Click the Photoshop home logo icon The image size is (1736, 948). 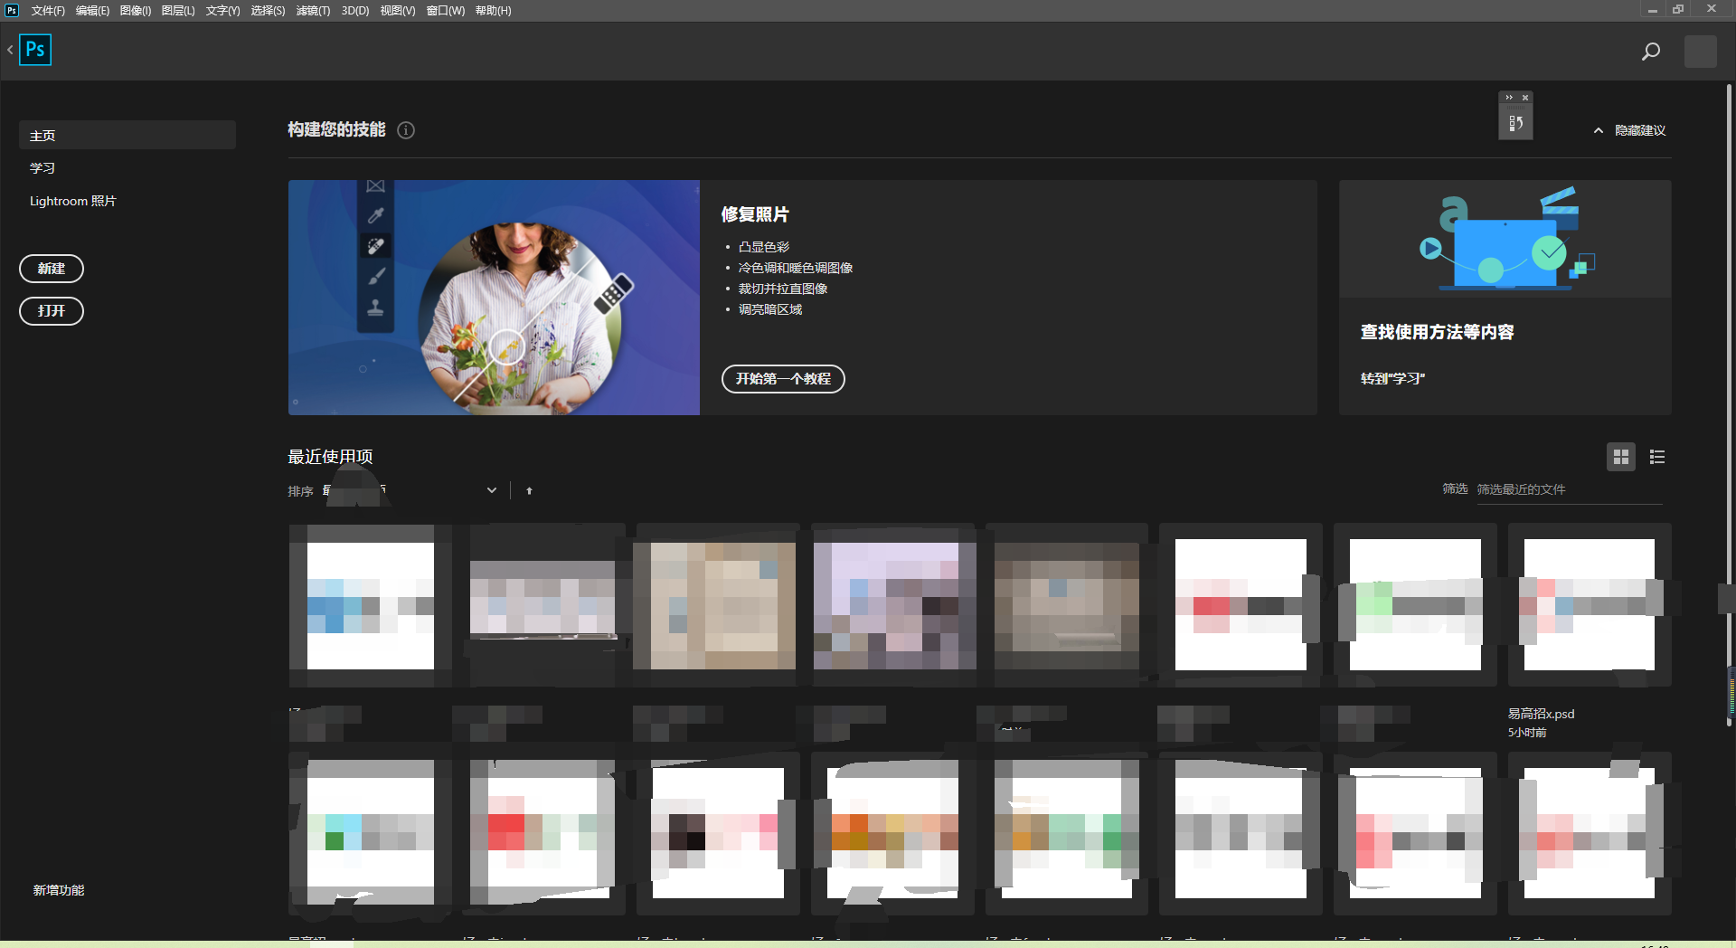coord(35,50)
